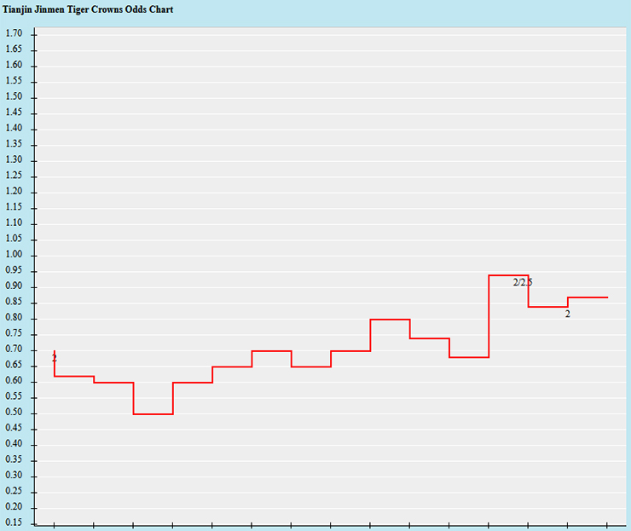Click the '2' label below the 0.84 step
Viewport: 631px width, 531px height.
[x=568, y=315]
